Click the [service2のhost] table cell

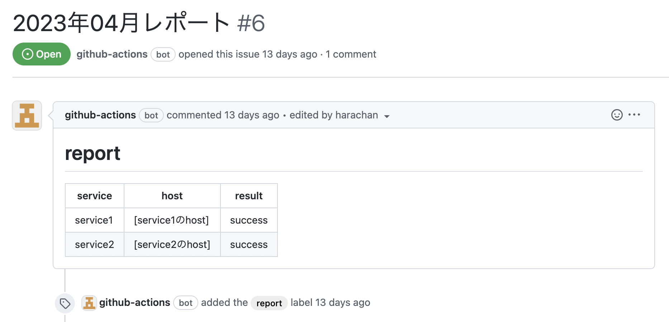pos(172,244)
